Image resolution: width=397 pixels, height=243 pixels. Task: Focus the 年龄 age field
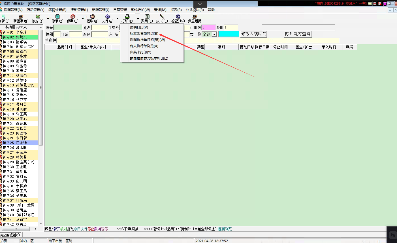(x=76, y=34)
